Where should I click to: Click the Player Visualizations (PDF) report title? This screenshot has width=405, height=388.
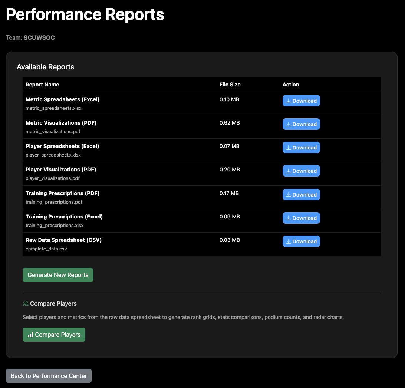(61, 170)
